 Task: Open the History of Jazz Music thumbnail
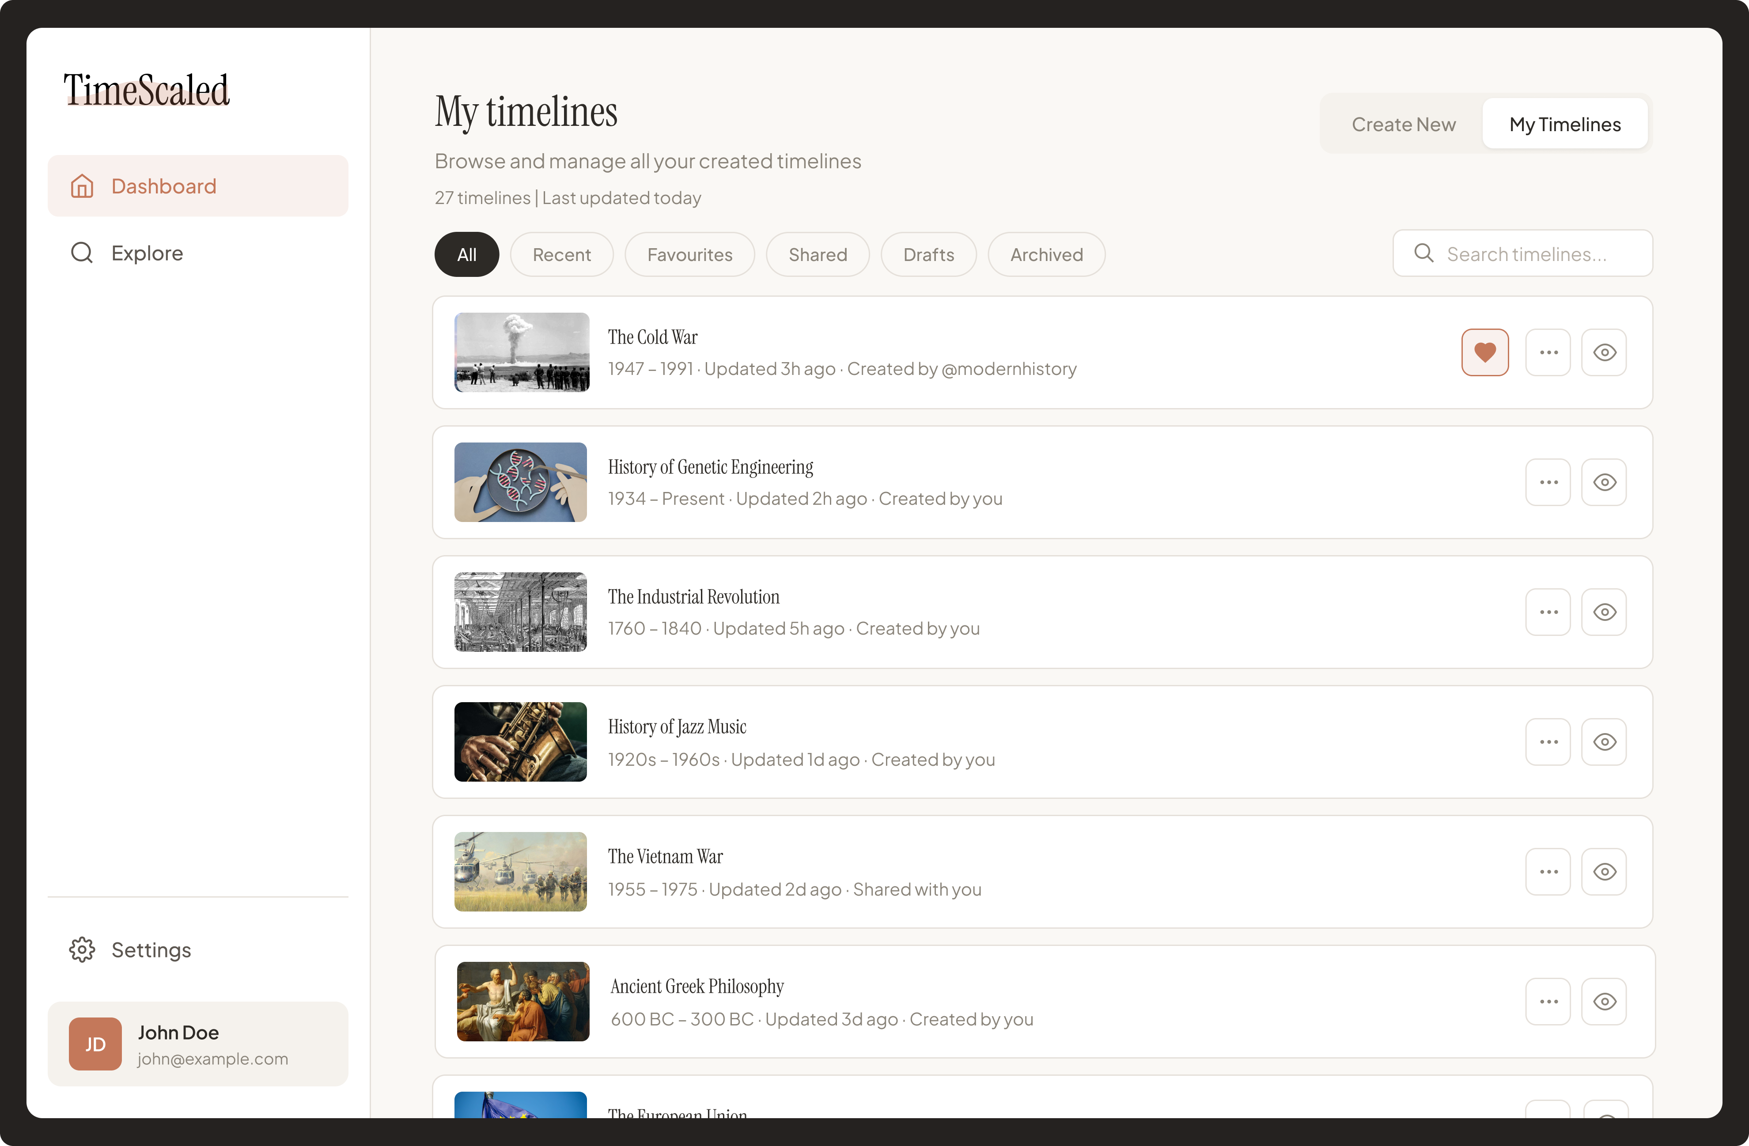click(x=520, y=742)
